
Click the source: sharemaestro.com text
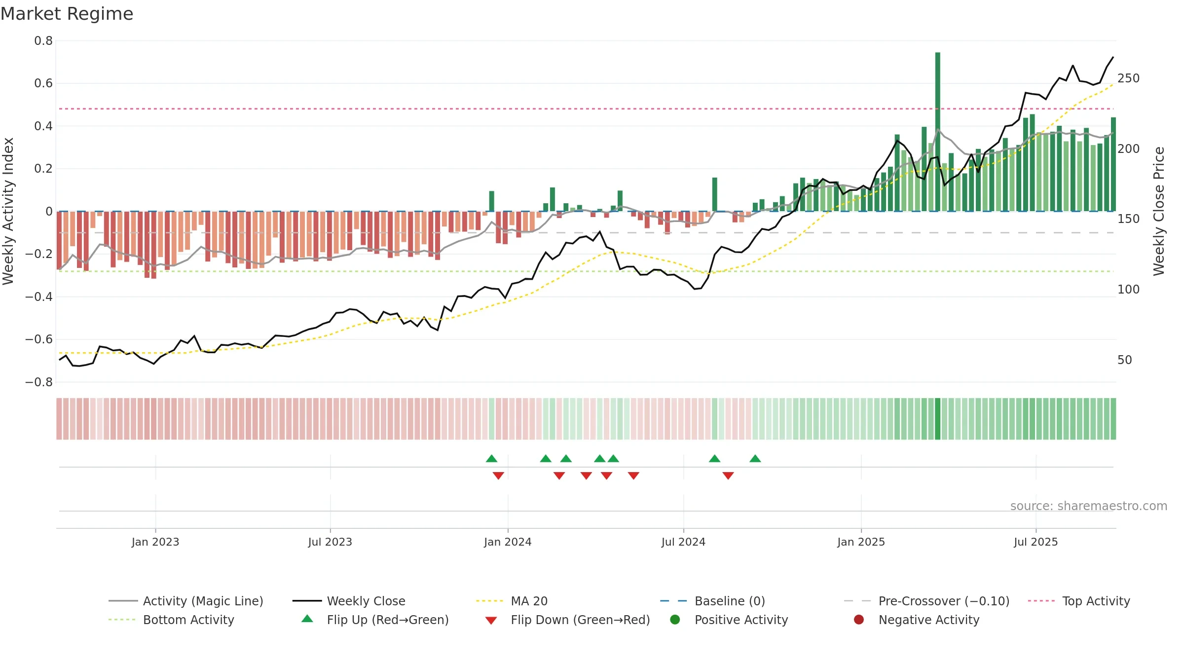coord(1088,506)
